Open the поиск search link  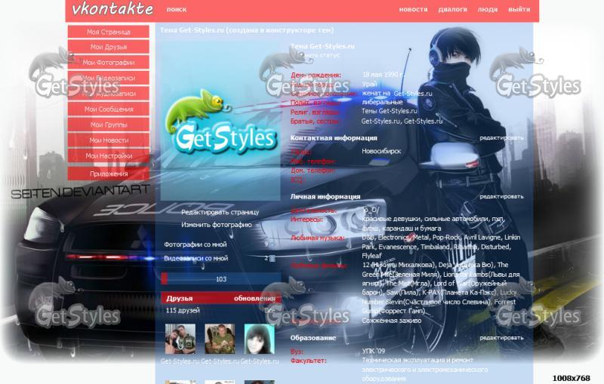(177, 9)
